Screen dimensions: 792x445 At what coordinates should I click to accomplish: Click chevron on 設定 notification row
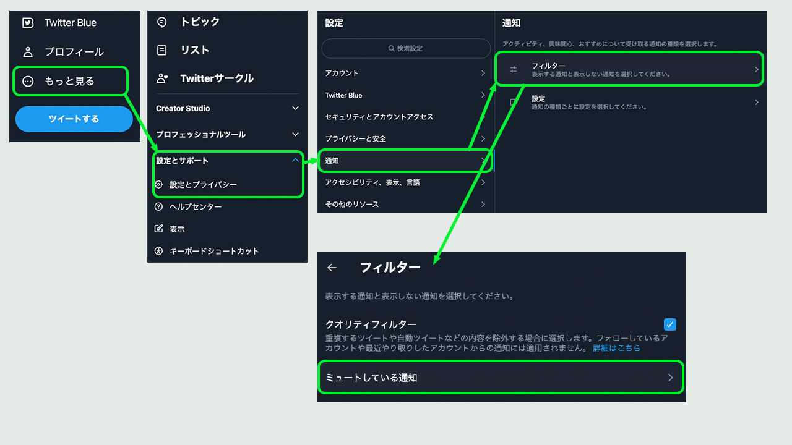tap(756, 103)
